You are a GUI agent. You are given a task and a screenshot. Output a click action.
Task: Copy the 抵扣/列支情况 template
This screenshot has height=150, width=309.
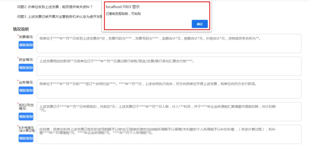26,117
